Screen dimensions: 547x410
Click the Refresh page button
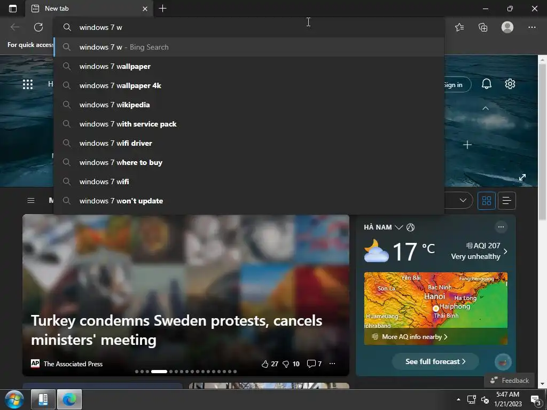point(38,27)
